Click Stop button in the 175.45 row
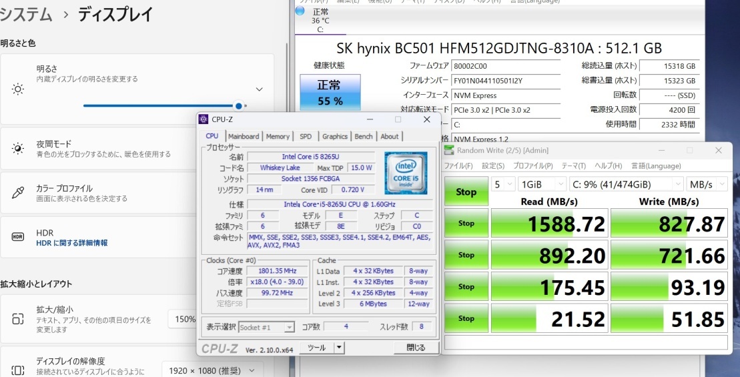The height and width of the screenshot is (377, 740). coord(466,286)
